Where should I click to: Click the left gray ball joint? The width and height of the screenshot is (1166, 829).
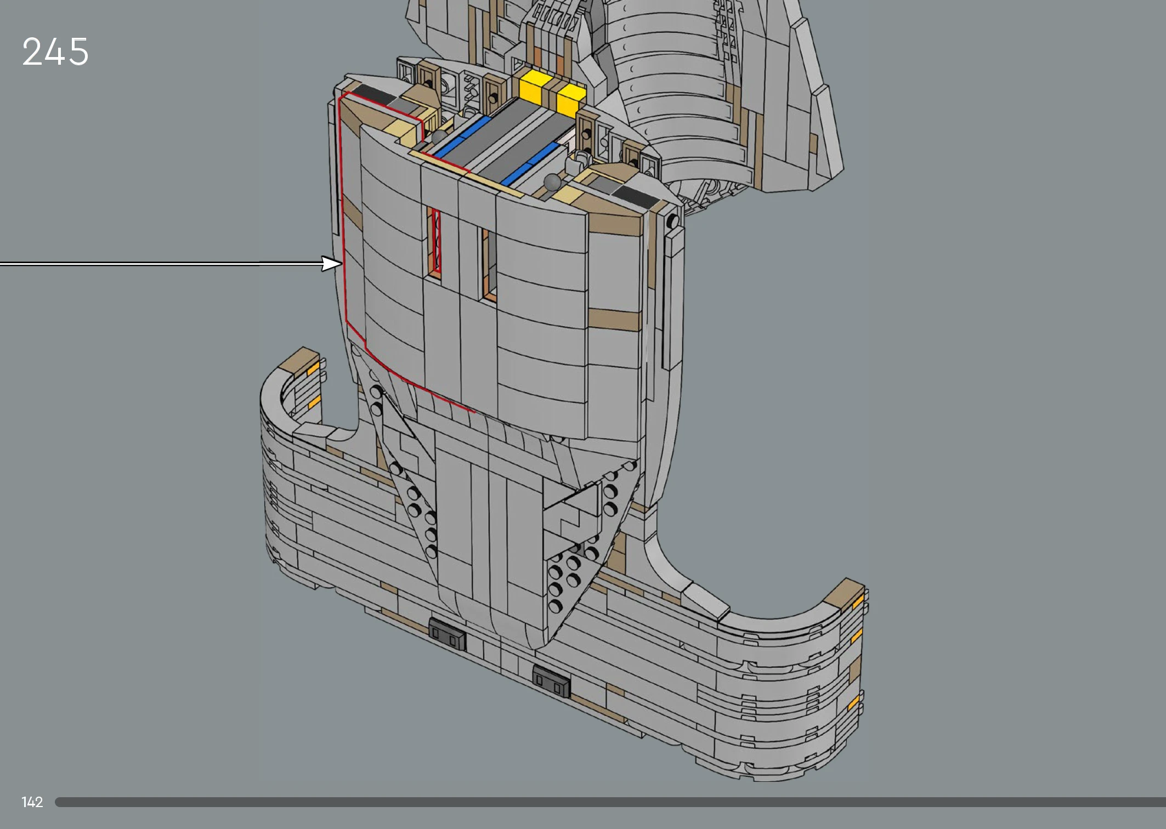(x=439, y=137)
